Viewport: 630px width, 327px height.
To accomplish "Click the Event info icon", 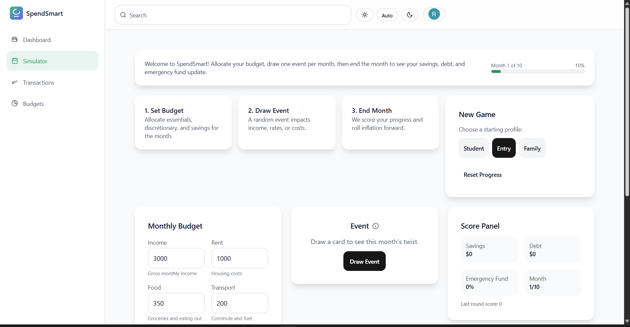I will 376,226.
